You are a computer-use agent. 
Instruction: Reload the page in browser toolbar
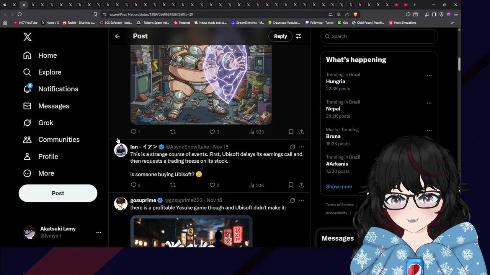20,15
